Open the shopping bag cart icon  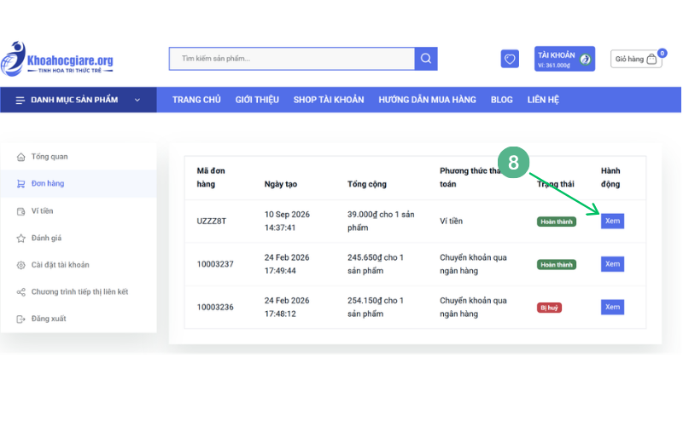point(651,59)
